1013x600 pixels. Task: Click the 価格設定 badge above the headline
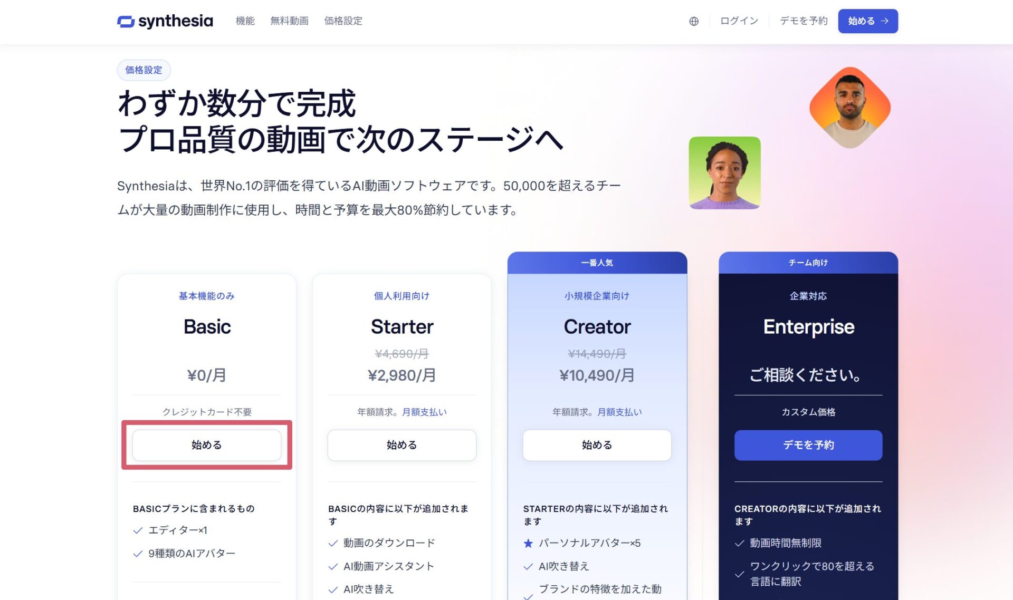[x=144, y=70]
